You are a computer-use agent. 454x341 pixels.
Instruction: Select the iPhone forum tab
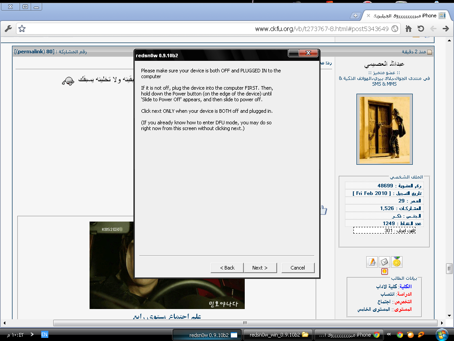point(405,16)
